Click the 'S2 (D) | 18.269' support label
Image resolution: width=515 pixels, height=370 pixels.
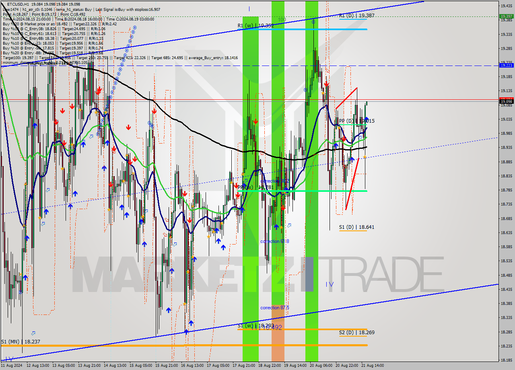point(357,332)
